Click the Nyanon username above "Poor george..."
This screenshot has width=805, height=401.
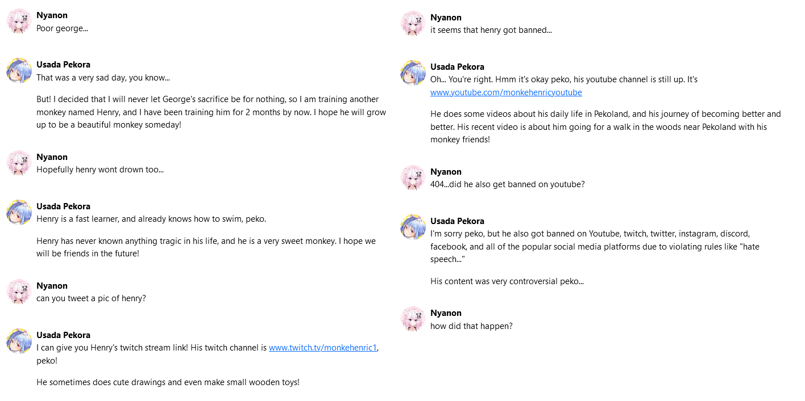click(x=52, y=15)
